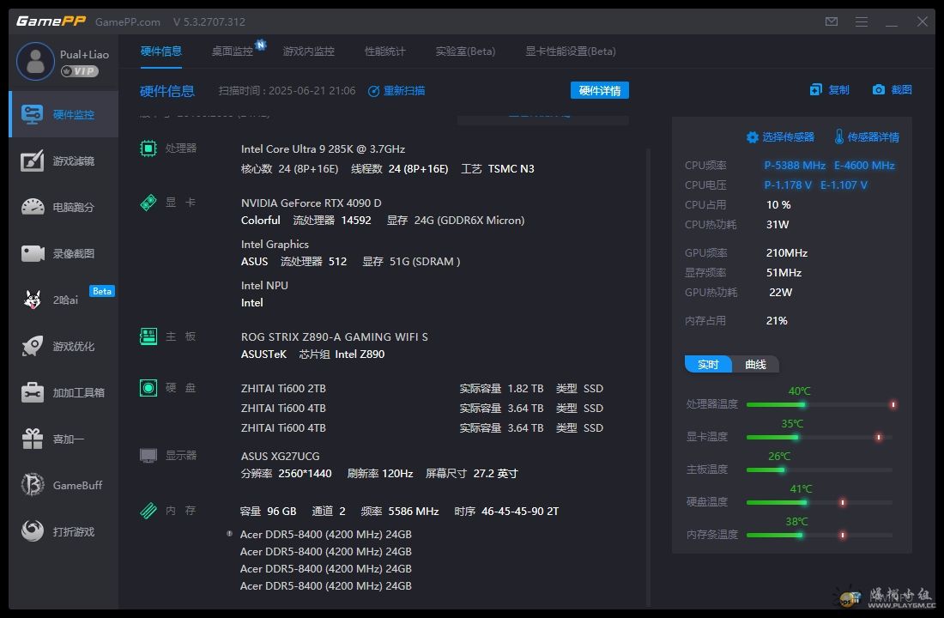944x618 pixels.
Task: Open the mail message icon in title bar
Action: point(832,21)
